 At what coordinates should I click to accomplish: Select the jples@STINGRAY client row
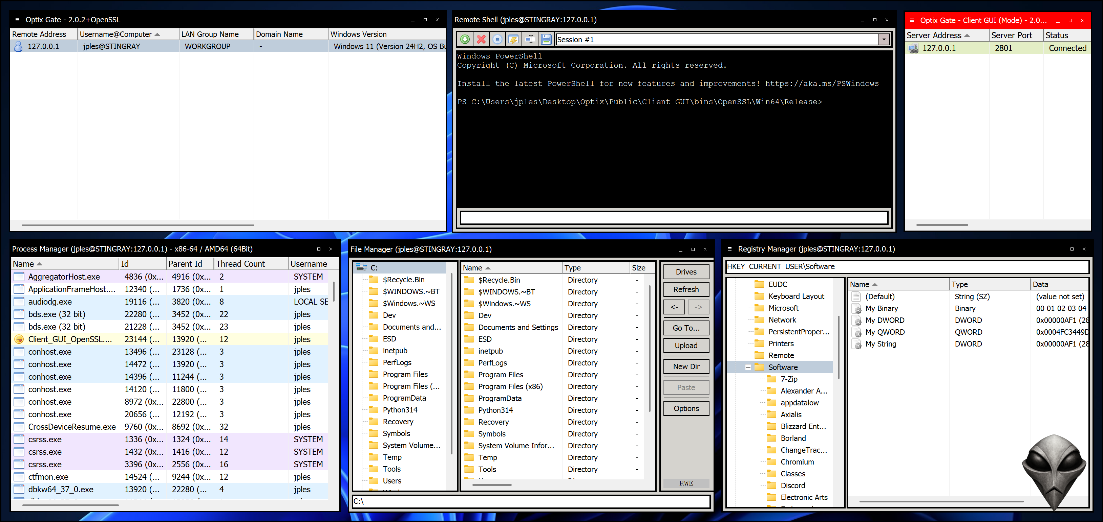coord(228,46)
